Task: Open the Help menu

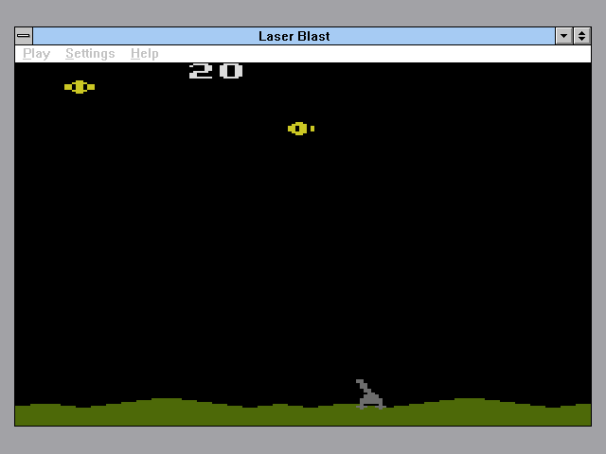Action: pos(144,54)
